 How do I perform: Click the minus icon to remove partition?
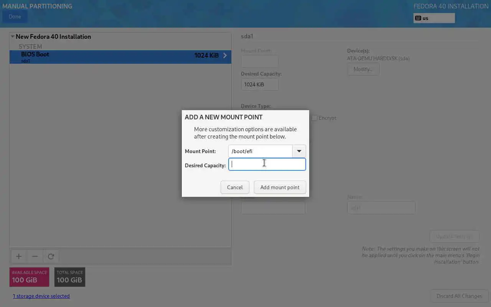pyautogui.click(x=35, y=256)
